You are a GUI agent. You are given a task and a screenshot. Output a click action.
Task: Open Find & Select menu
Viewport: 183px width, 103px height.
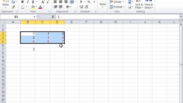pos(149,5)
